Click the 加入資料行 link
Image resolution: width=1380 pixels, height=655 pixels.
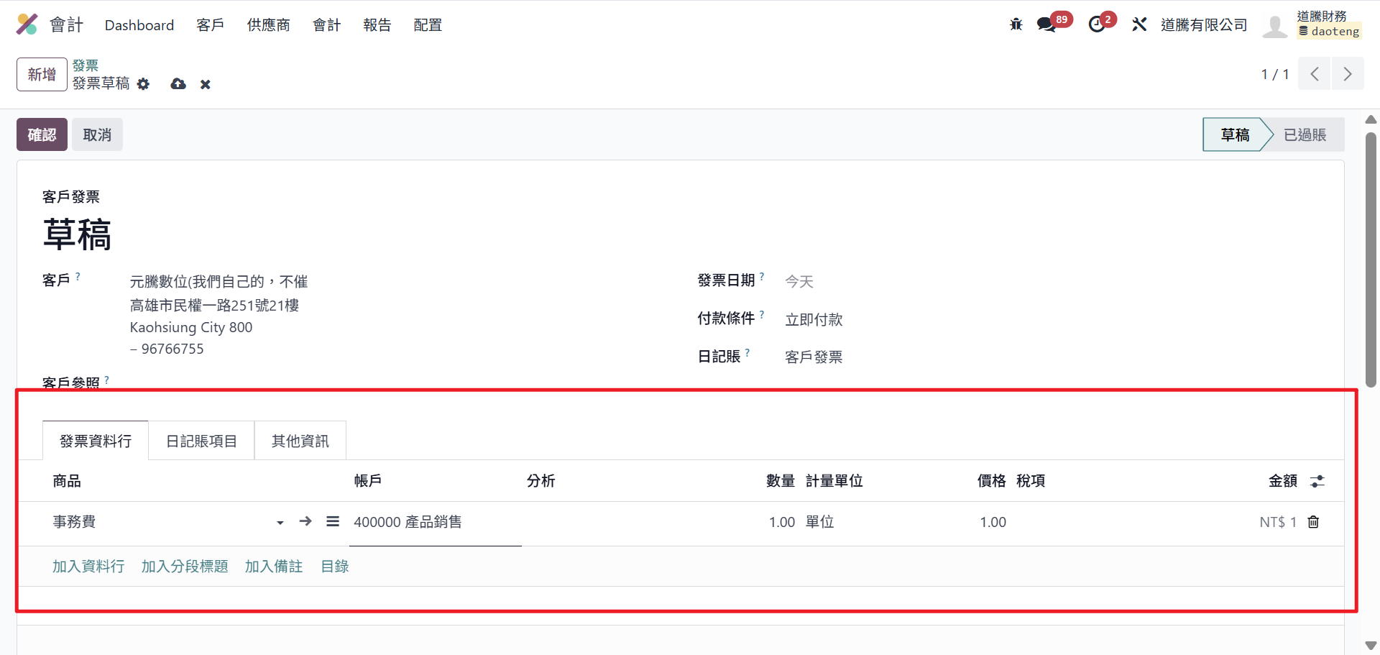88,567
